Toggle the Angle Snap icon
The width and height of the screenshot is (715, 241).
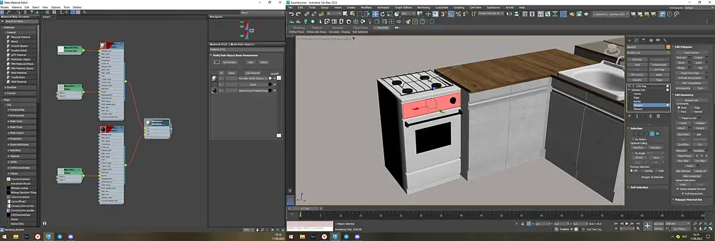451,14
